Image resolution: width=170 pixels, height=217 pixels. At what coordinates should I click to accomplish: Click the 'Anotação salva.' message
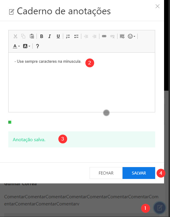(29, 140)
